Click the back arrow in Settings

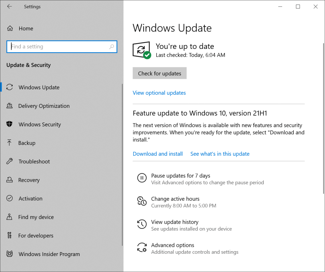9,7
